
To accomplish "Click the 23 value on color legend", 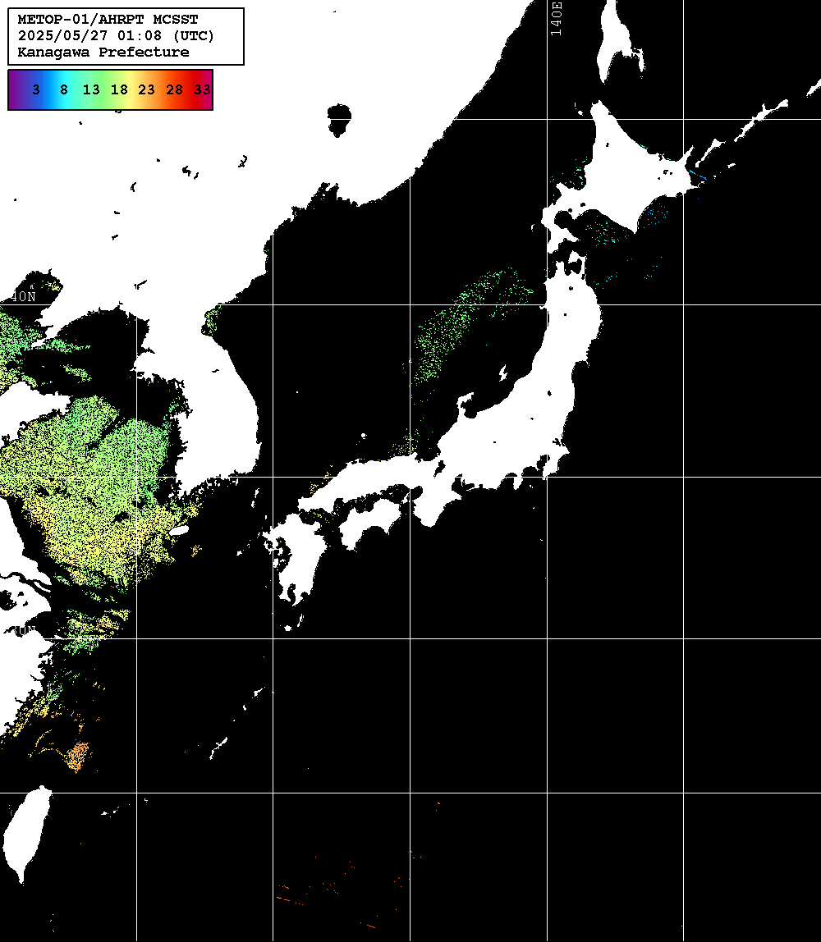I will (147, 90).
